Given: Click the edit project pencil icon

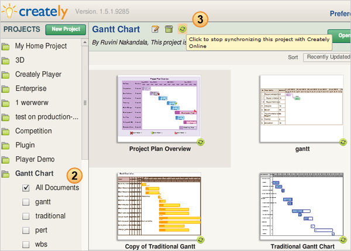Looking at the screenshot, I should tap(155, 29).
